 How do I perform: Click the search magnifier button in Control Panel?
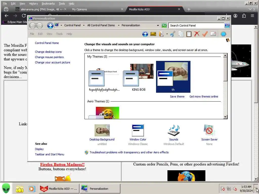[227, 26]
